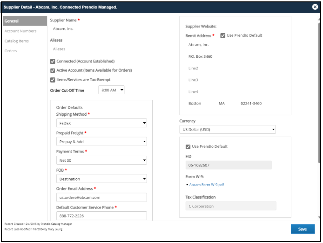Click the Line2 address field

193,69
